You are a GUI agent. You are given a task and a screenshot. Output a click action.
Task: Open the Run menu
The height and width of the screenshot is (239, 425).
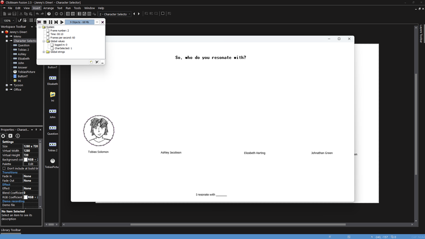click(x=68, y=8)
